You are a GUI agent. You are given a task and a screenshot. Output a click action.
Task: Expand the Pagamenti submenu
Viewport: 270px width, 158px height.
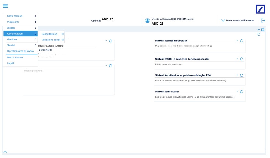pyautogui.click(x=35, y=22)
